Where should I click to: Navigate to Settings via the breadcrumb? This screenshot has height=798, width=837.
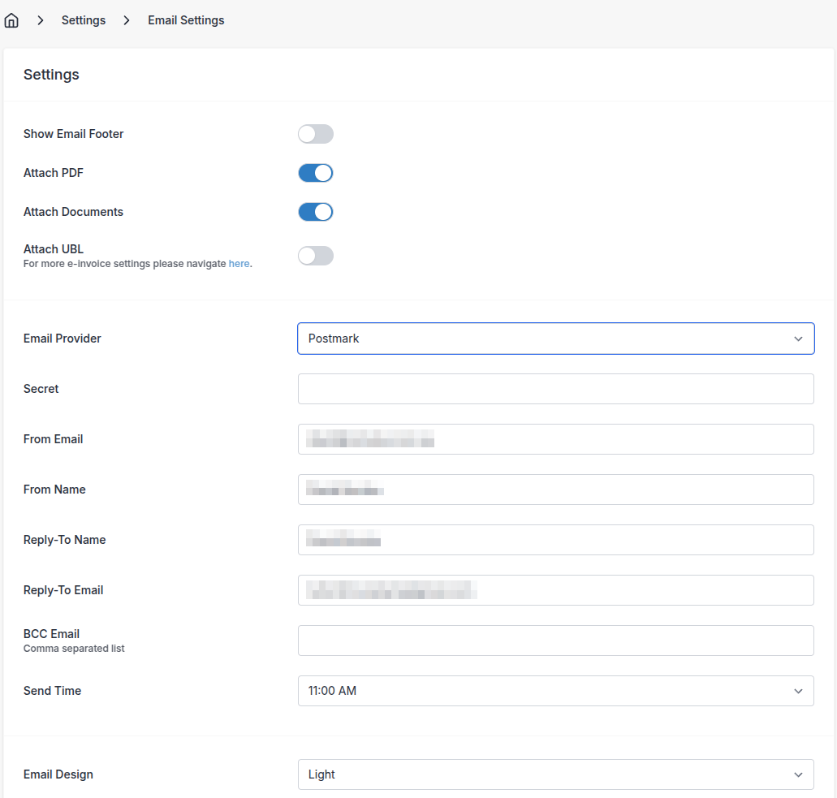coord(83,19)
